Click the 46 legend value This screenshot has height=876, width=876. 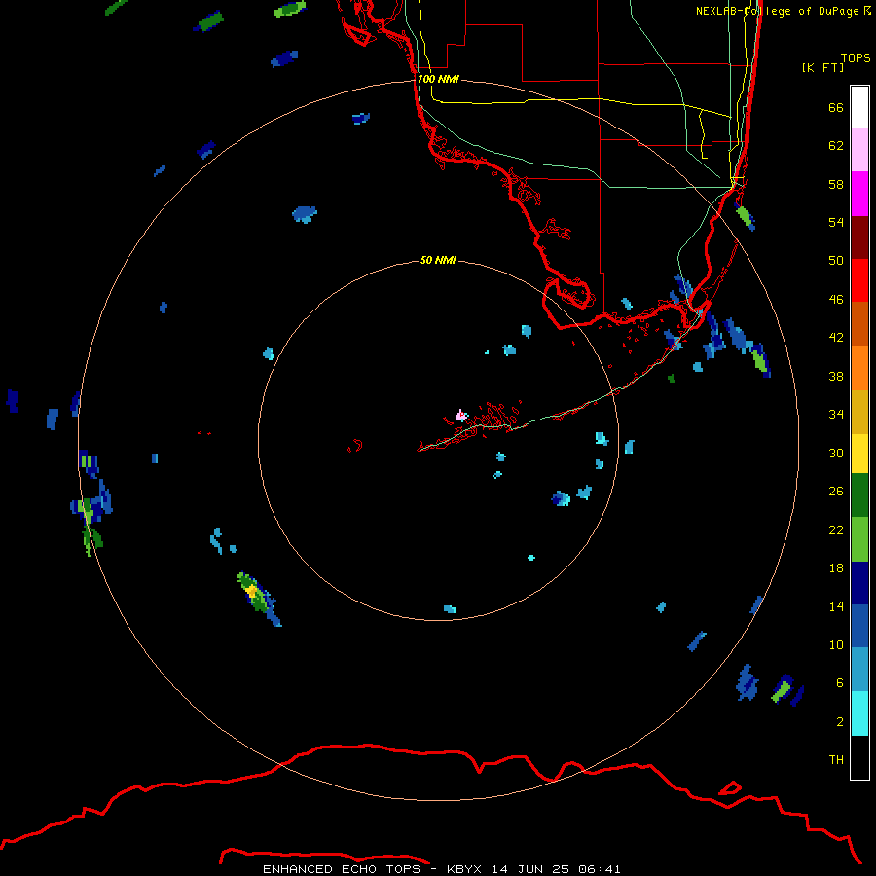(x=836, y=300)
